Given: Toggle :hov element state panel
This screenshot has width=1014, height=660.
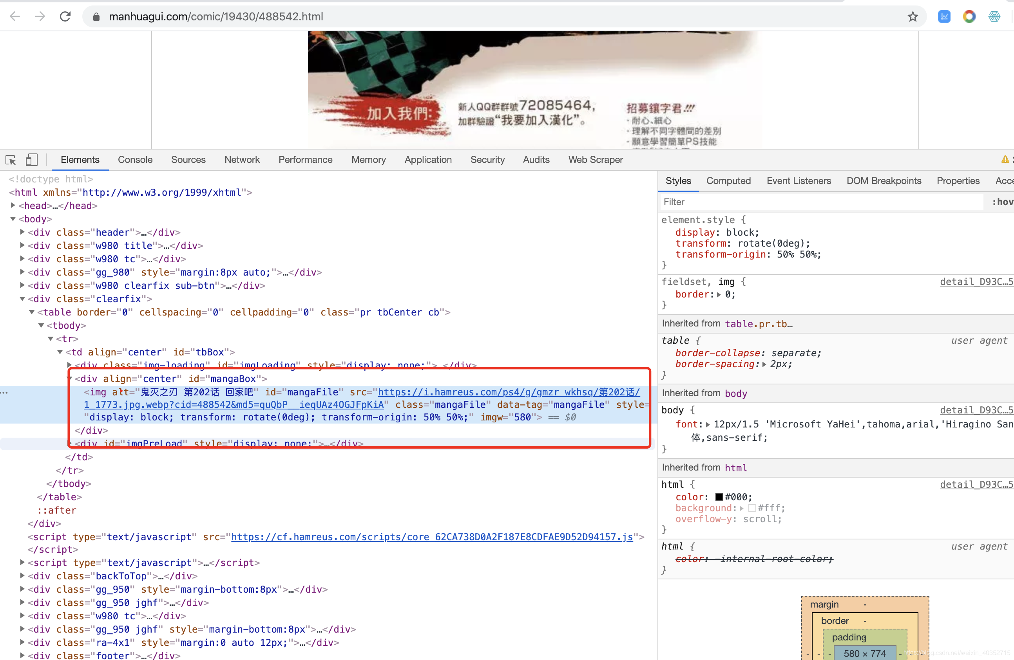Looking at the screenshot, I should coord(1002,202).
